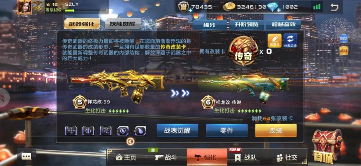The width and height of the screenshot is (361, 166).
Task: Collapse panel with the orange left chevron
Action: 130,142
